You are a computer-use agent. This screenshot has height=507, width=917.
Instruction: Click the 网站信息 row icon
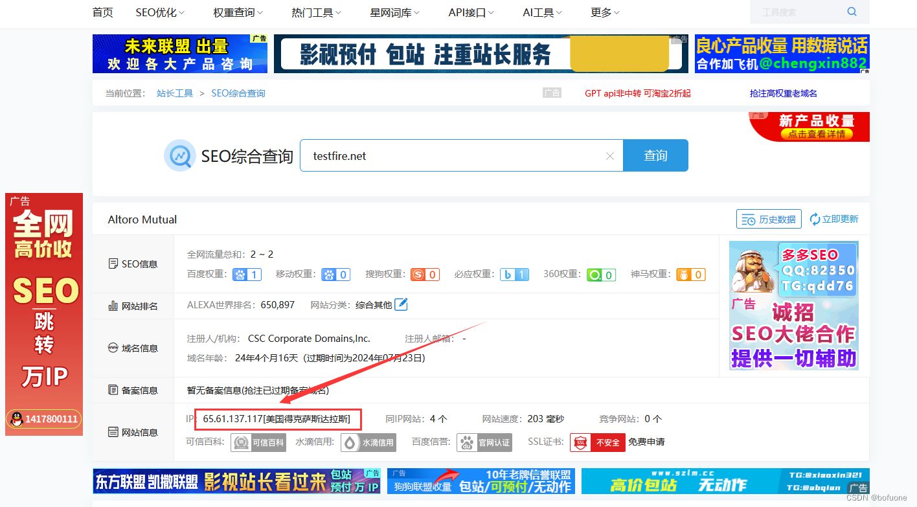click(113, 432)
